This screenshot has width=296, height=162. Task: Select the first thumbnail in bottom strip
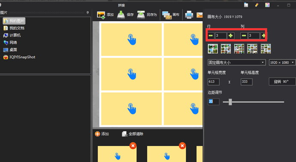(x=117, y=154)
